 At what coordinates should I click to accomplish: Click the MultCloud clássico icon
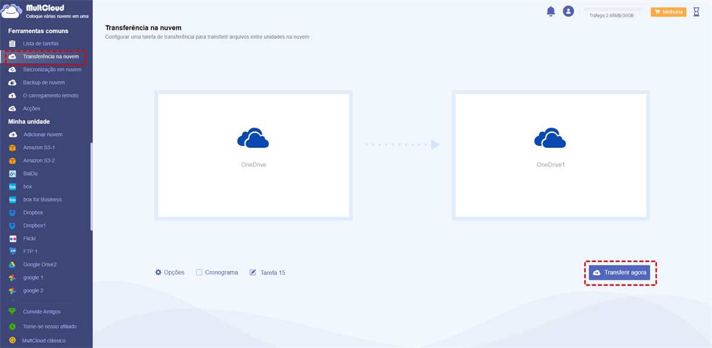pos(12,341)
